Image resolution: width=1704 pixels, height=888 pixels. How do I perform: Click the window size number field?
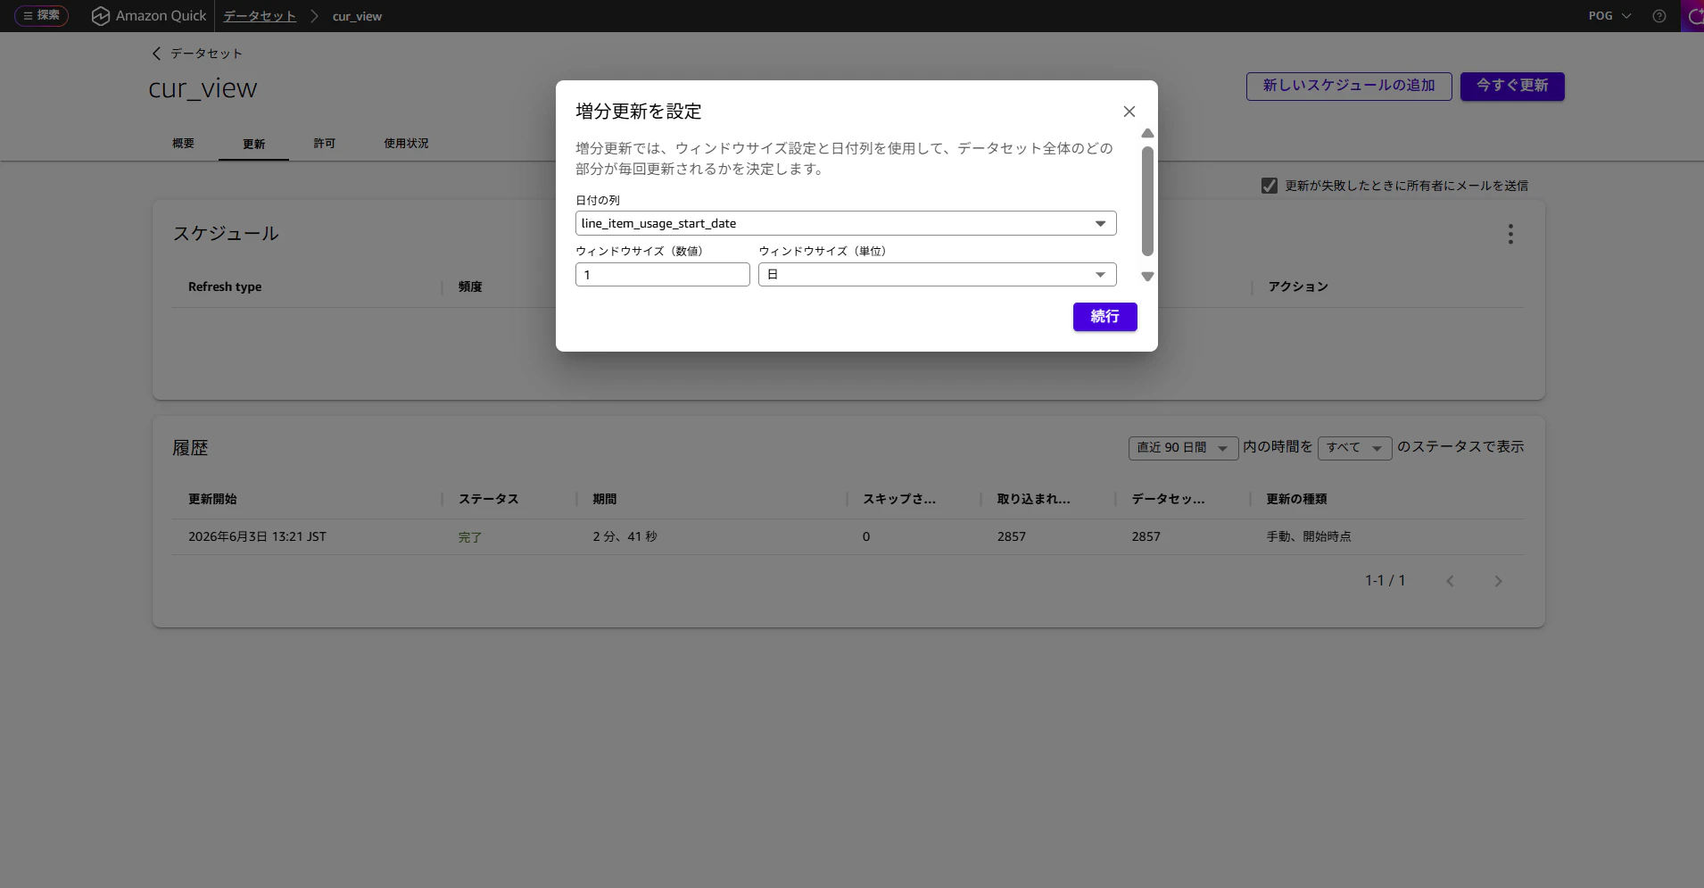(663, 275)
